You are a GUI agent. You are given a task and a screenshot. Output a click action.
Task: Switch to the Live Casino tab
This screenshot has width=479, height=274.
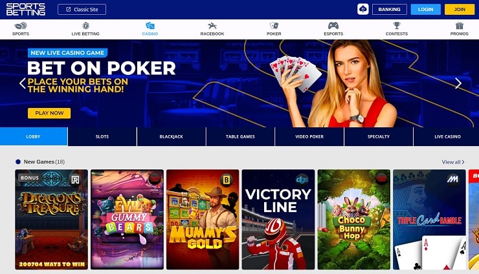tap(447, 137)
